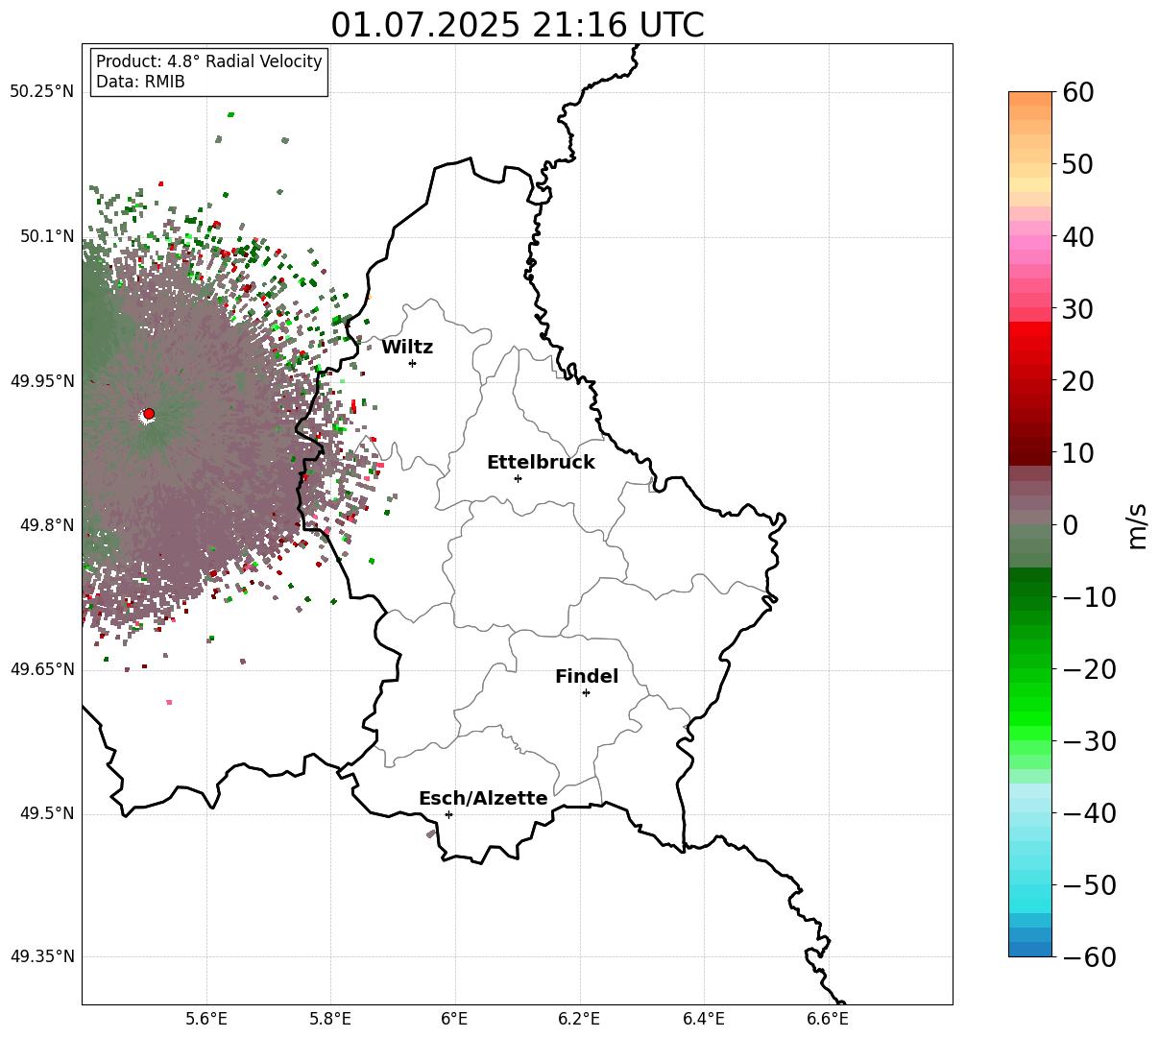Click the Findel city label
The height and width of the screenshot is (1038, 1159).
coord(587,677)
